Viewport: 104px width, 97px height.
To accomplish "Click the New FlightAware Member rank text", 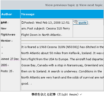I will (8, 35).
